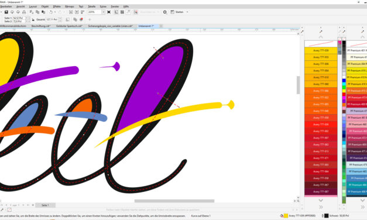Click the full-screen preview icon
367x220 pixels.
coord(109,12)
